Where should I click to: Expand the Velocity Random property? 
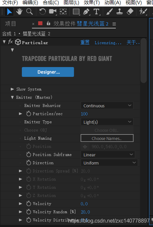(x=21, y=212)
